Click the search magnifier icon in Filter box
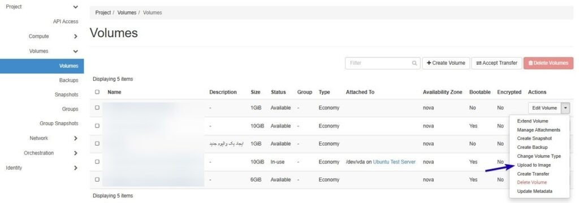 point(414,63)
